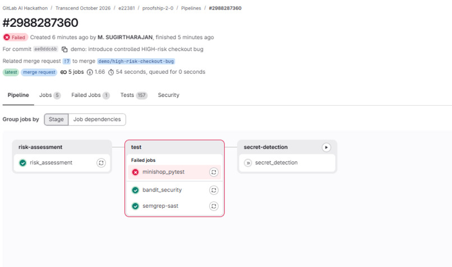Open the Tests tab

[134, 95]
